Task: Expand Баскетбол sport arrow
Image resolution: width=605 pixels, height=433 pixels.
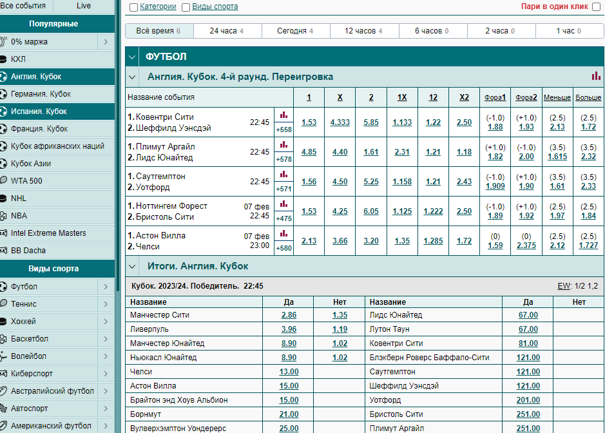Action: [x=106, y=339]
